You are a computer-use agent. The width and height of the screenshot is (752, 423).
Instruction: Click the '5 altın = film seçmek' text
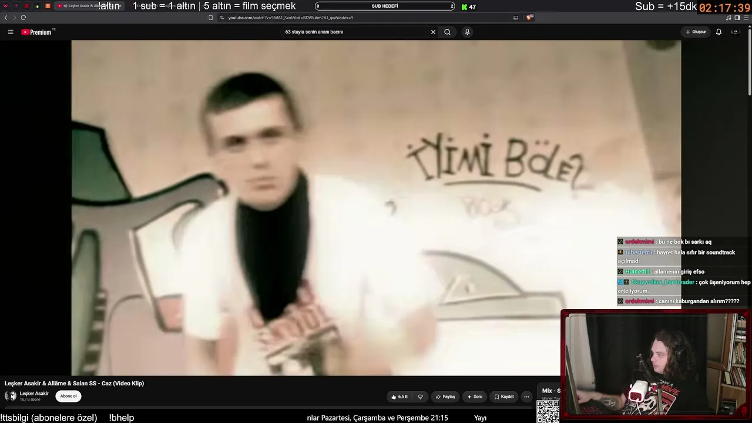pyautogui.click(x=250, y=6)
